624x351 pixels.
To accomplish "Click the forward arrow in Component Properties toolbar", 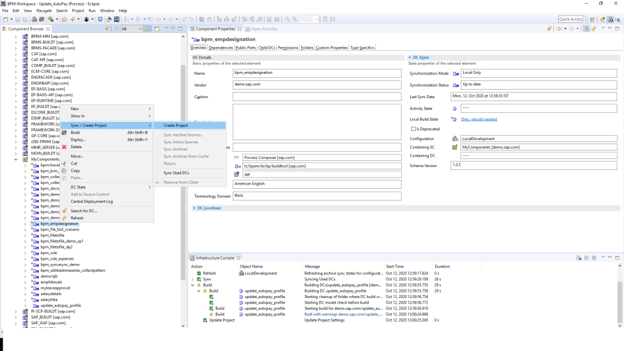I will (x=572, y=29).
